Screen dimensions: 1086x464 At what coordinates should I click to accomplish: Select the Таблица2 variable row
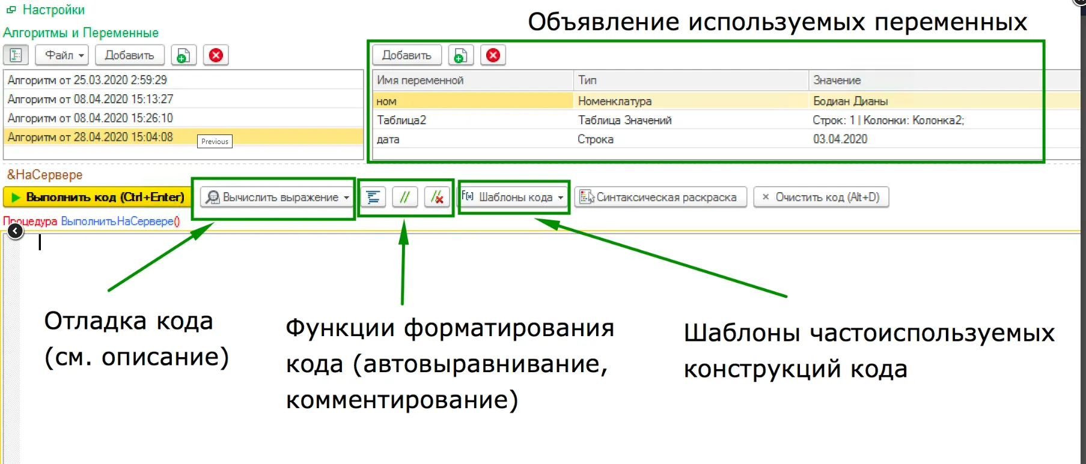point(401,120)
